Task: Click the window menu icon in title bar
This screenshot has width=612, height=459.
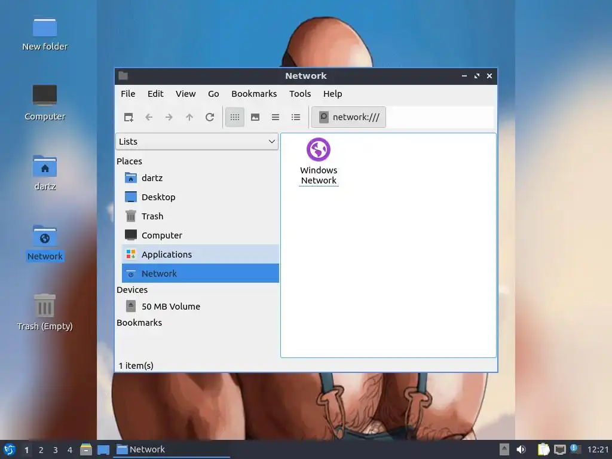Action: point(123,76)
